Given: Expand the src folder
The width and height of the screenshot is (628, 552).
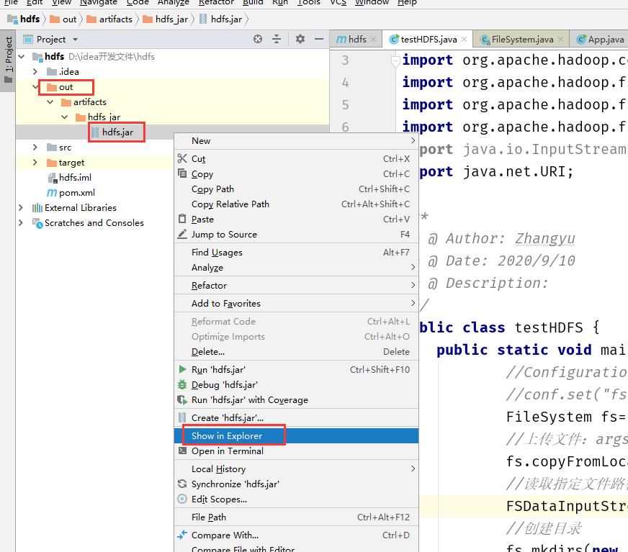Looking at the screenshot, I should (35, 148).
